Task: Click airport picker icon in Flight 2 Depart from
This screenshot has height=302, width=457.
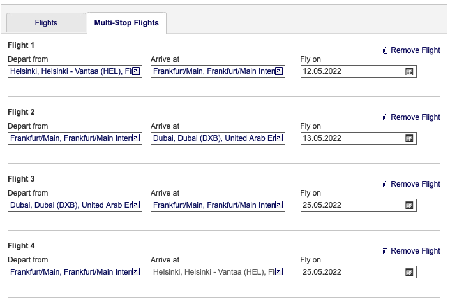Action: tap(136, 138)
